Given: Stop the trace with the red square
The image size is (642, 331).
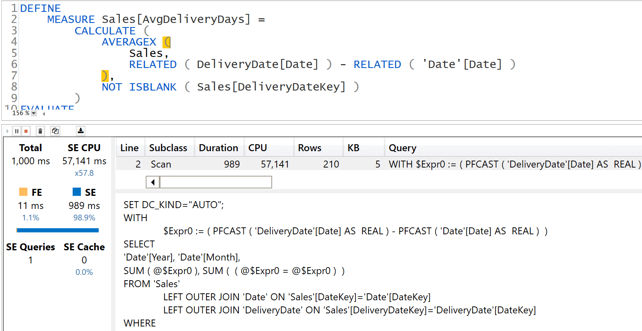Looking at the screenshot, I should [x=25, y=131].
